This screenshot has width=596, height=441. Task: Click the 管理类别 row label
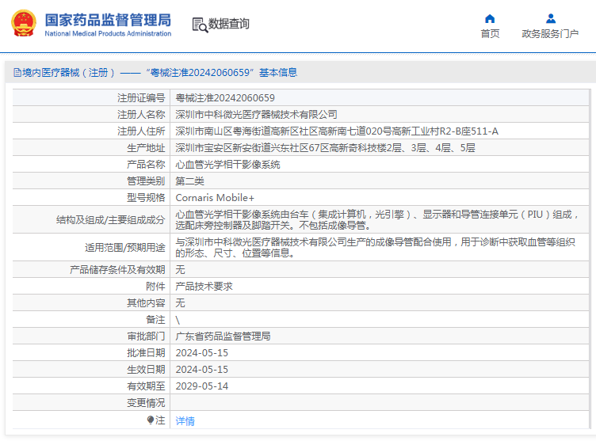(x=146, y=181)
